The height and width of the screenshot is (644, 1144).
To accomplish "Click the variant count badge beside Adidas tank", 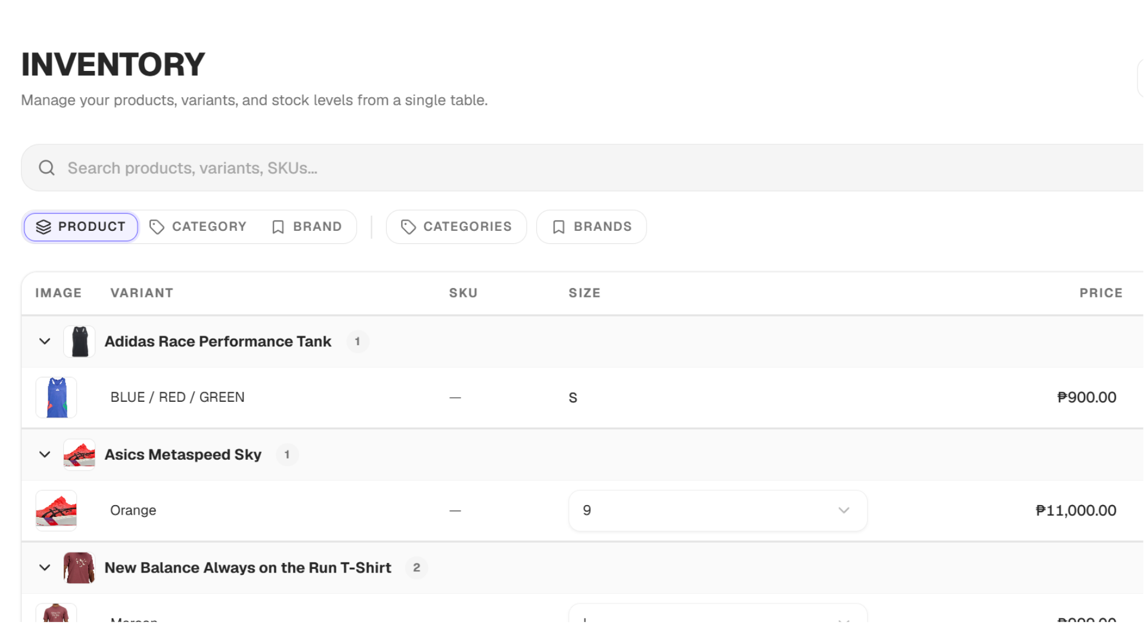I will point(357,342).
